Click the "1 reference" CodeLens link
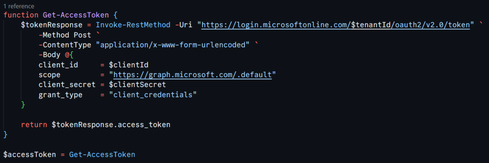 19,6
